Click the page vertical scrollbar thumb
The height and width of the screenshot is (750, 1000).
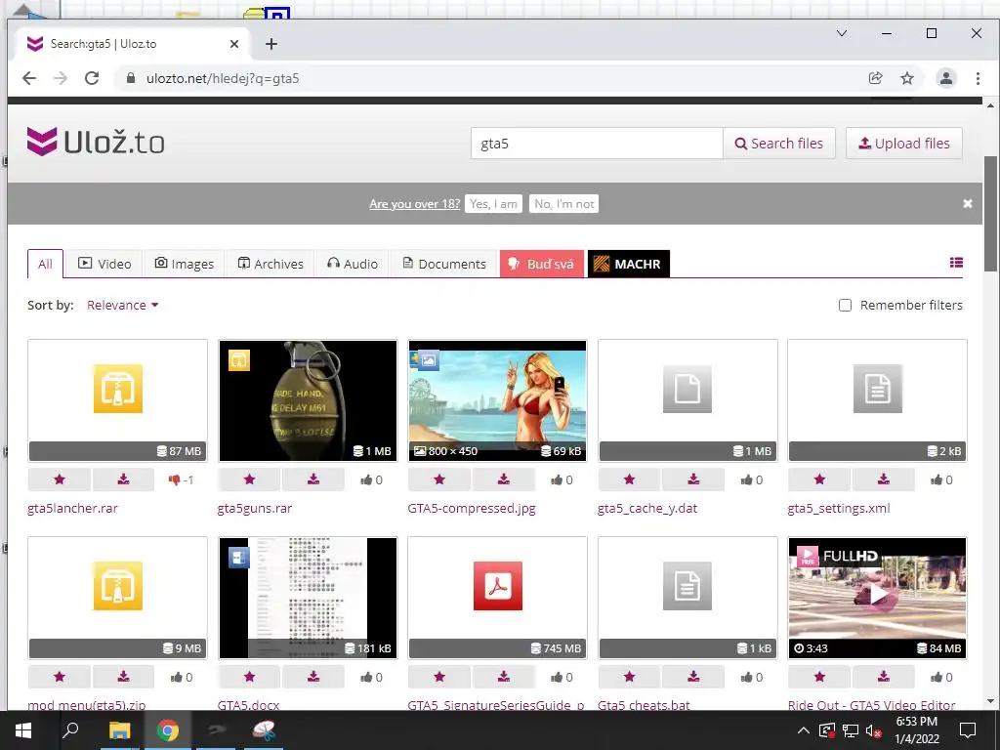click(x=990, y=214)
